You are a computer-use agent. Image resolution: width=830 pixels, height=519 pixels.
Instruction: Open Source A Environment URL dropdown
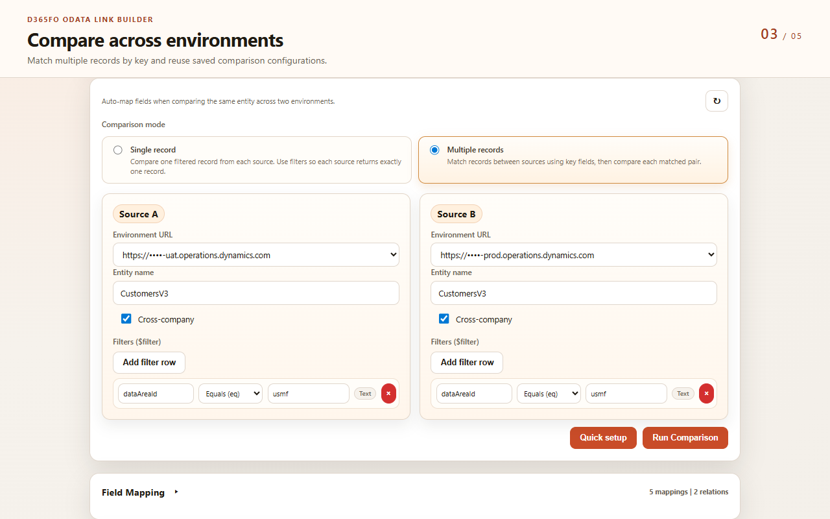(x=256, y=255)
